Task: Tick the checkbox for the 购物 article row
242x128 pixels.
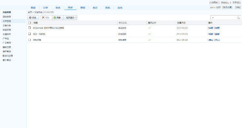Action: (29, 40)
